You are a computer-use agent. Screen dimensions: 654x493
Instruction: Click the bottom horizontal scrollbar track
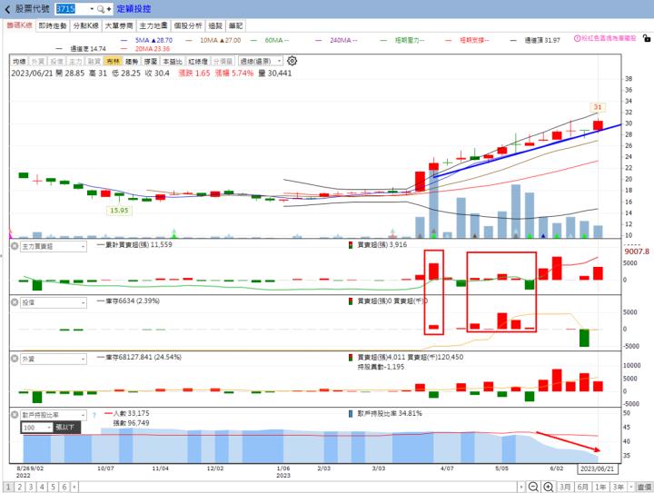point(298,487)
